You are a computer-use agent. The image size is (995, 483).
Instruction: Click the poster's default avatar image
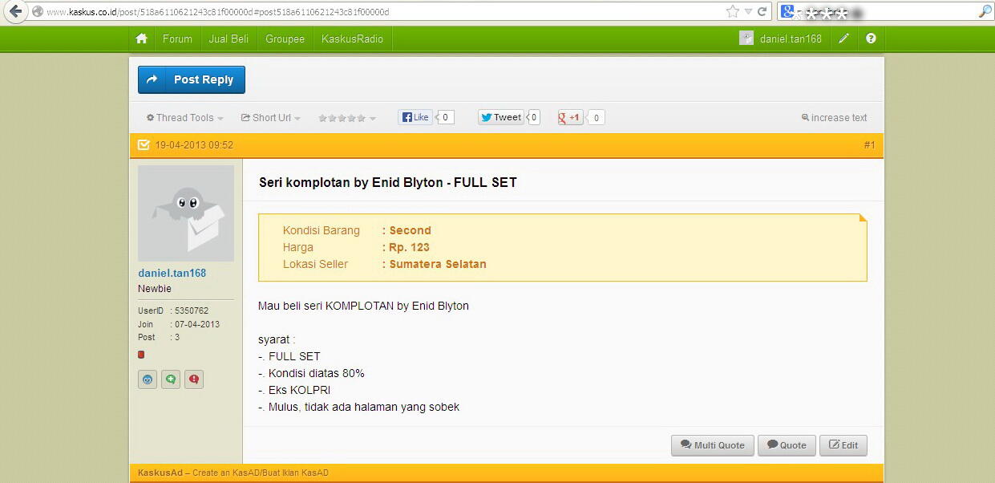click(x=186, y=213)
